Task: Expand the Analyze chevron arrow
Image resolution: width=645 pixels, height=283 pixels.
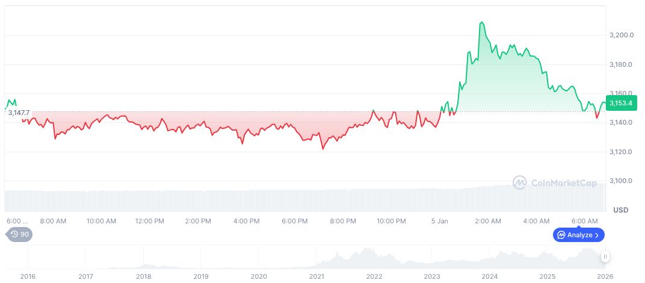Action: 597,235
